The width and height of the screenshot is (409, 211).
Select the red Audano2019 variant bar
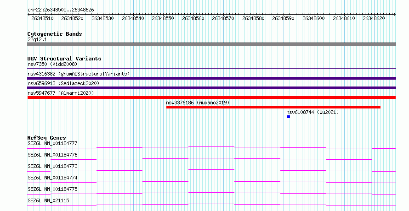[x=273, y=107]
